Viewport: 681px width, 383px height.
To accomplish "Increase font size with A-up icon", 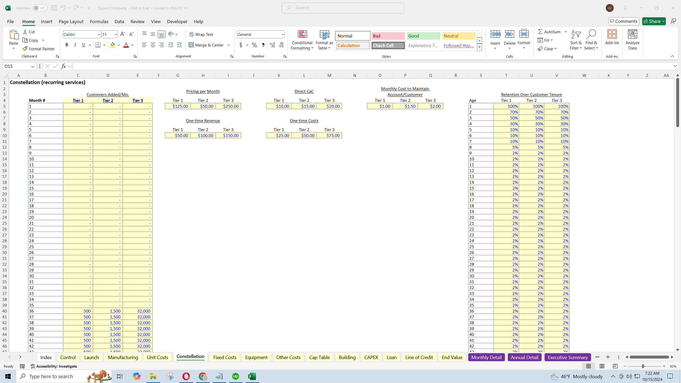I will [123, 34].
